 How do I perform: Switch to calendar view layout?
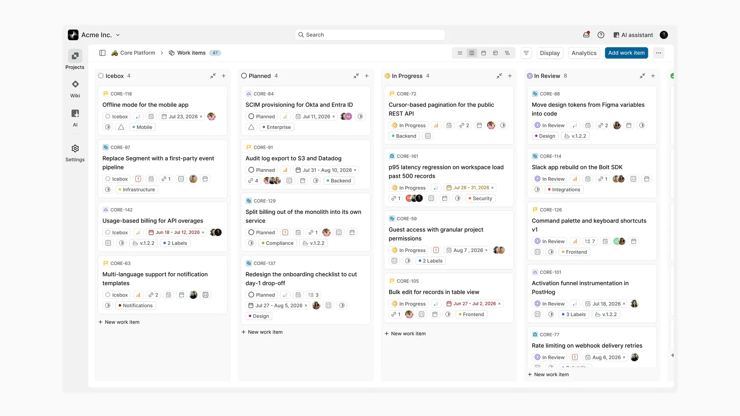pos(484,53)
